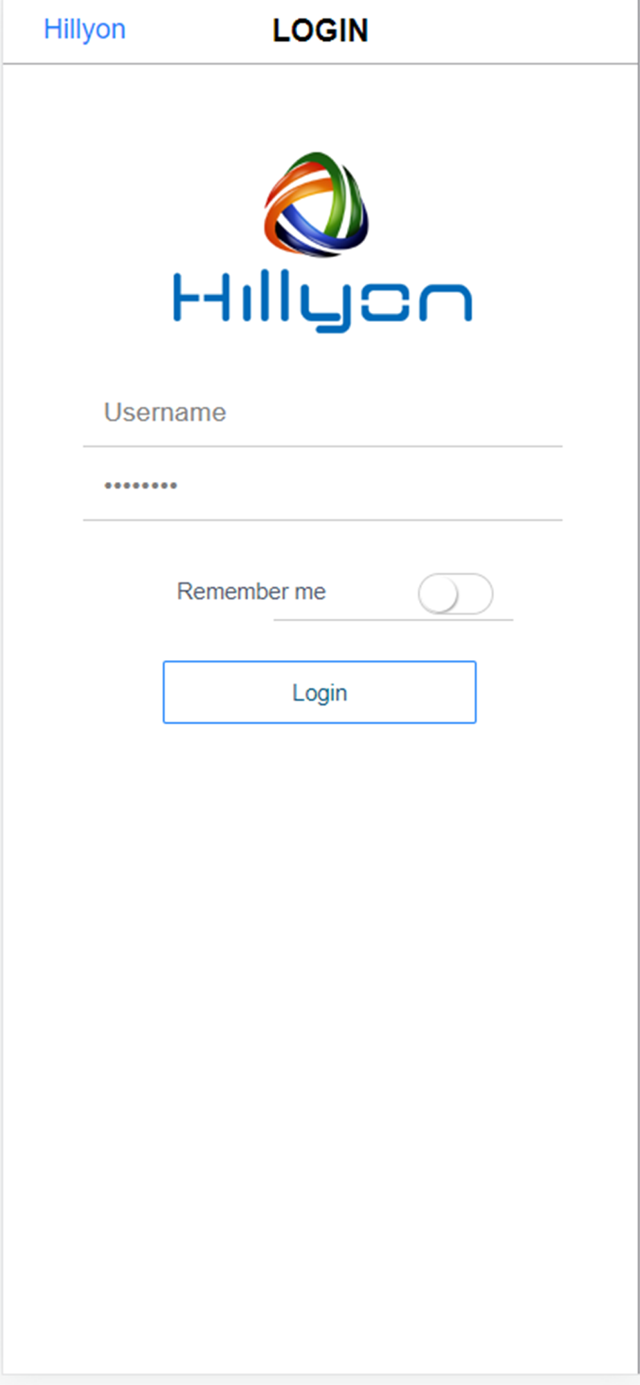Screen dimensions: 640x1385
Task: Click the blue Hillyon wordmark logo
Action: (x=323, y=302)
